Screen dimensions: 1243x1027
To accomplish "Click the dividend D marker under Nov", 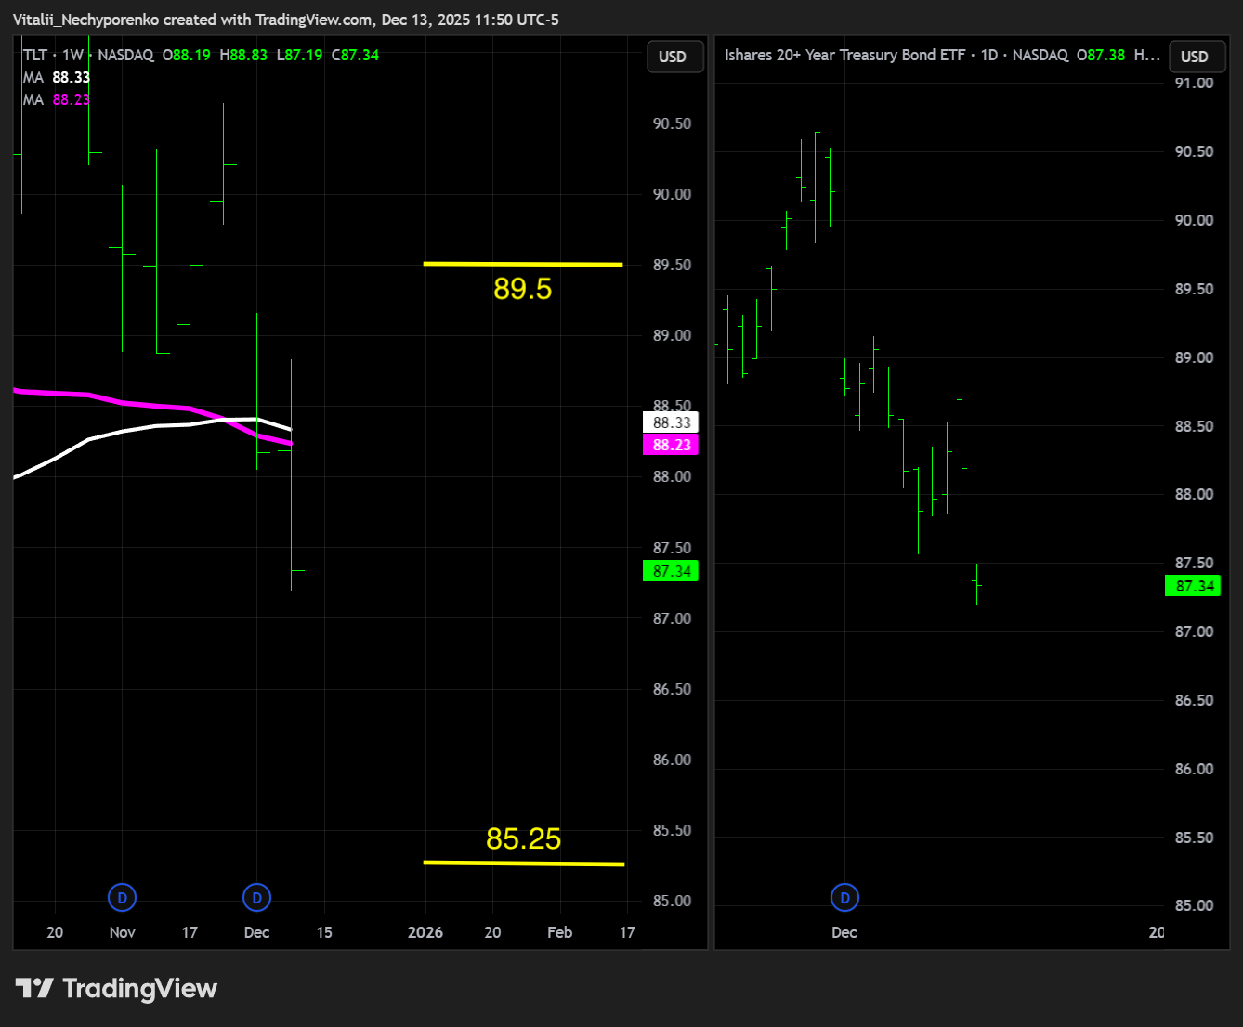I will coord(122,897).
